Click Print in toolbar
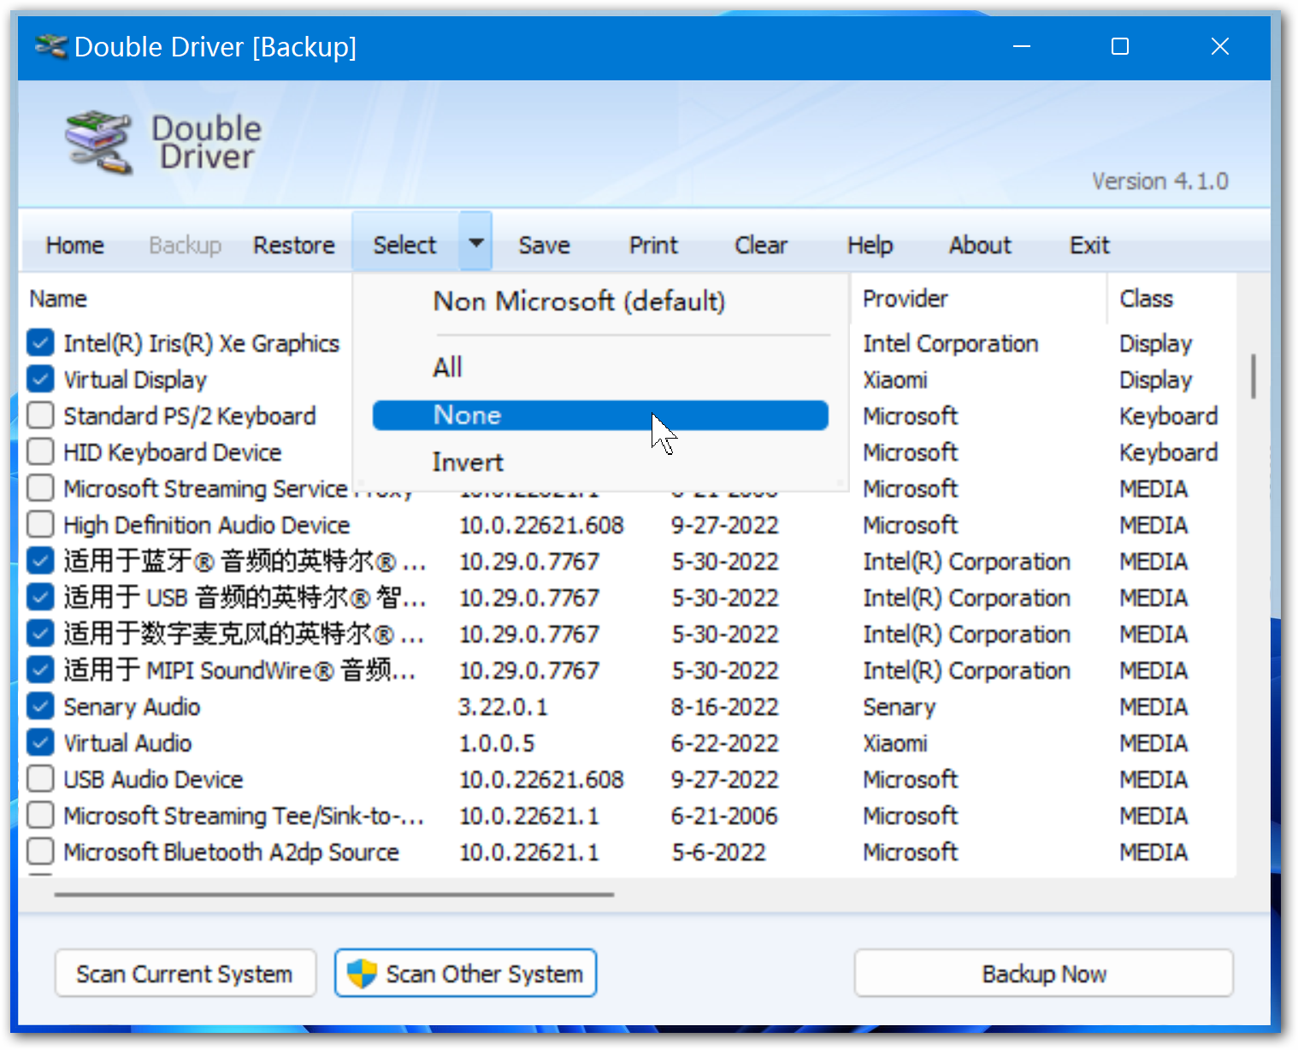1298x1050 pixels. coord(653,245)
